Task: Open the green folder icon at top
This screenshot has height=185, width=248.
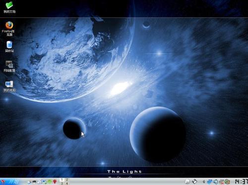Action: [9, 5]
